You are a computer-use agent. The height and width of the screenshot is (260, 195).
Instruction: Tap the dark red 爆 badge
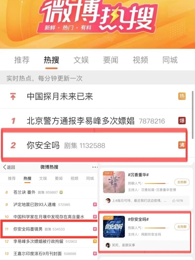click(182, 121)
